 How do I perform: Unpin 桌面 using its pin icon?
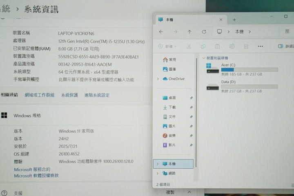(191, 98)
